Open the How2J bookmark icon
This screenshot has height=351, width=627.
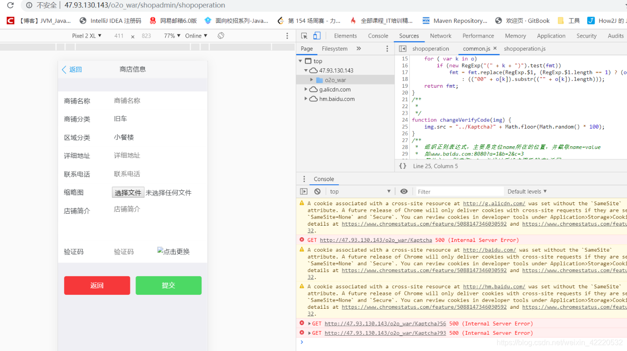tap(590, 20)
